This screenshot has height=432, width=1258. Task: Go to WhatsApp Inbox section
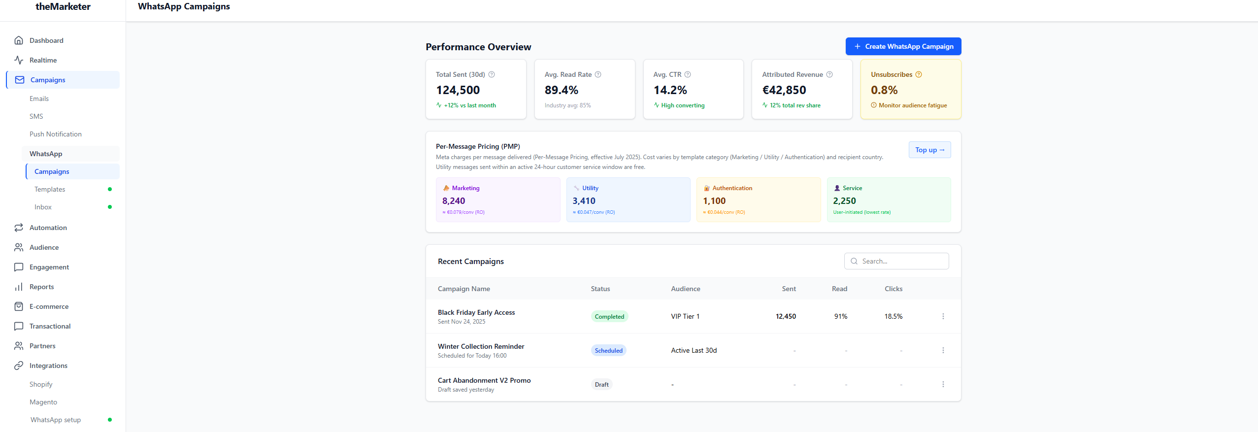43,207
